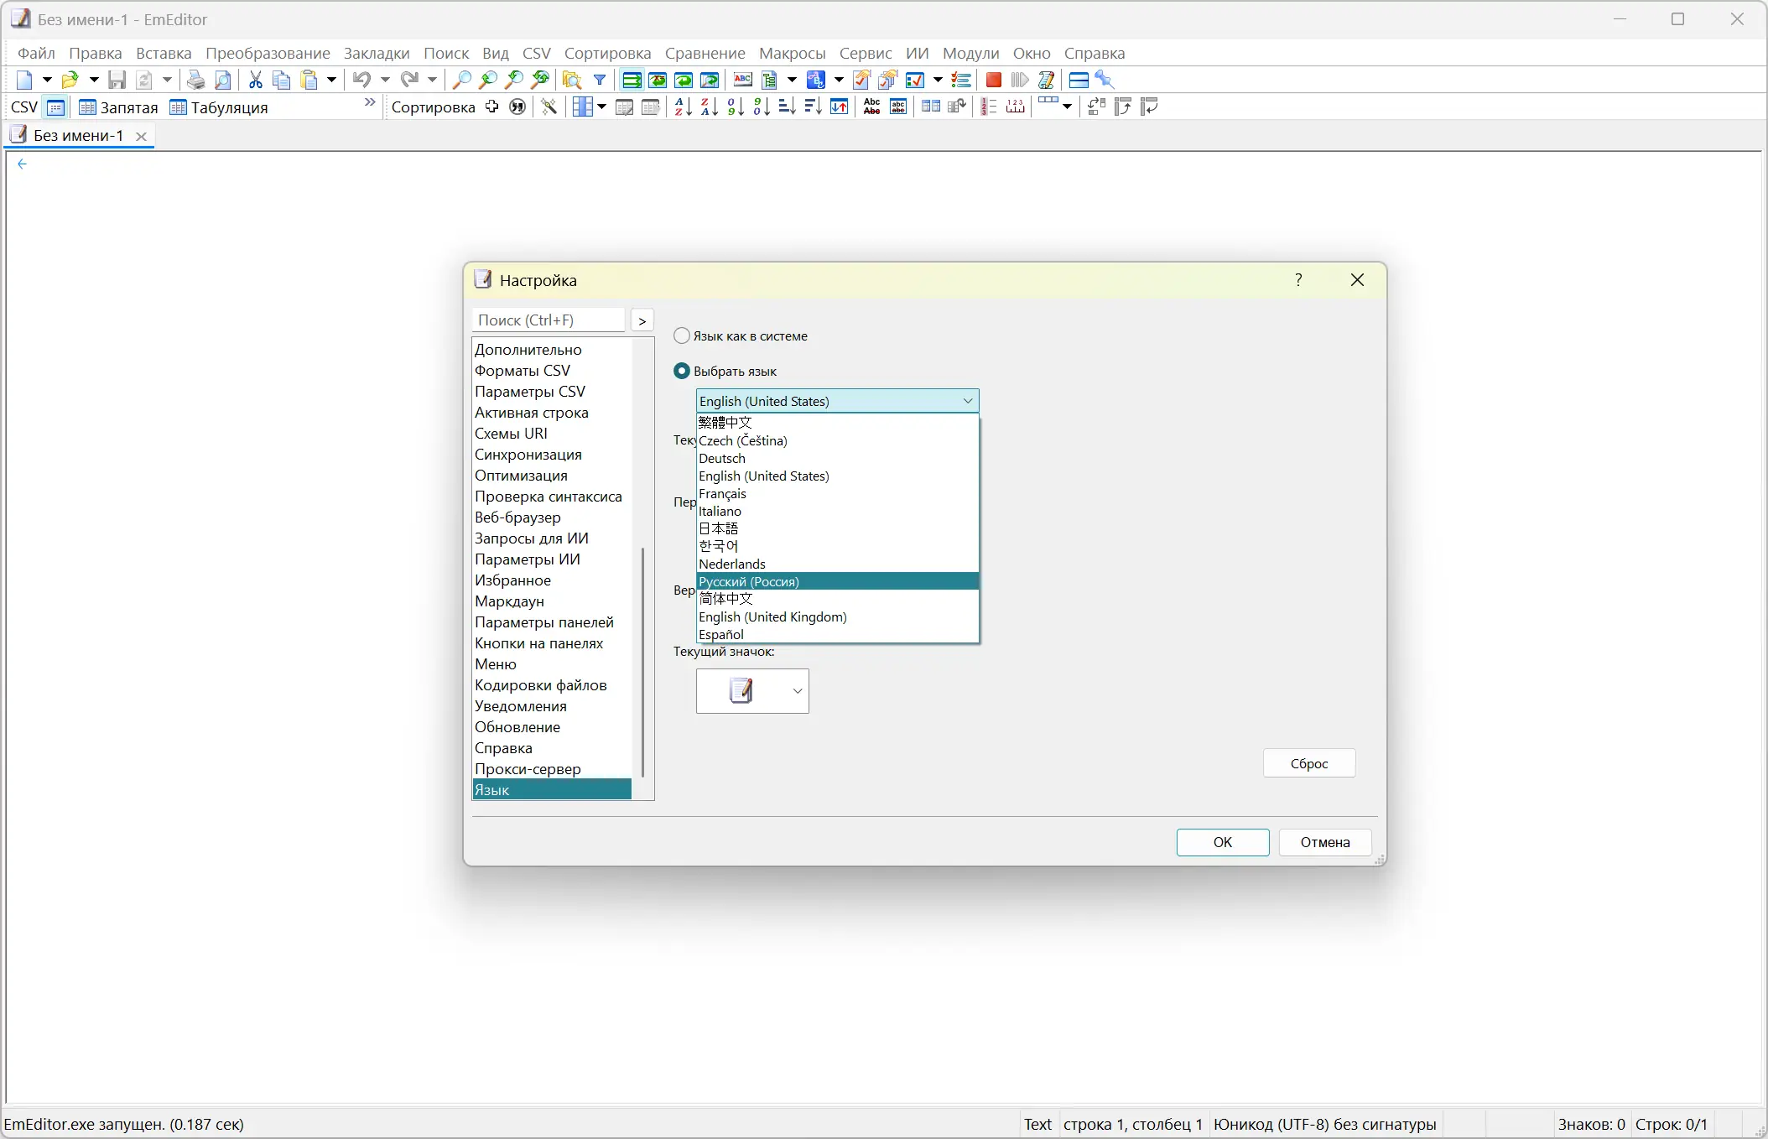This screenshot has height=1139, width=1768.
Task: Click the Print toolbar icon
Action: [196, 80]
